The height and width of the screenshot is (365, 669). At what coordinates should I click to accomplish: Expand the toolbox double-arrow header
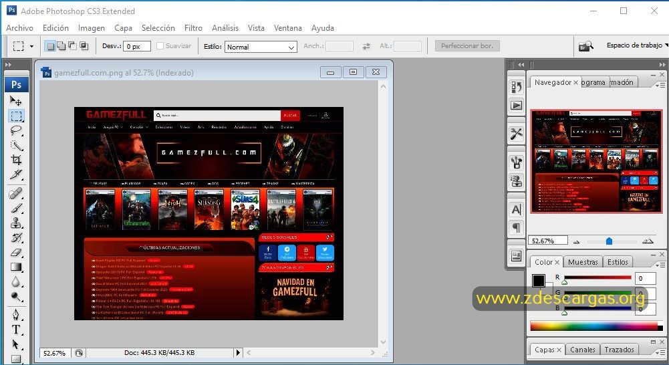click(9, 65)
